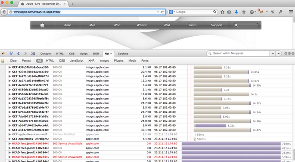The height and width of the screenshot is (162, 295).
Task: Select the All filter
Action: click(39, 61)
